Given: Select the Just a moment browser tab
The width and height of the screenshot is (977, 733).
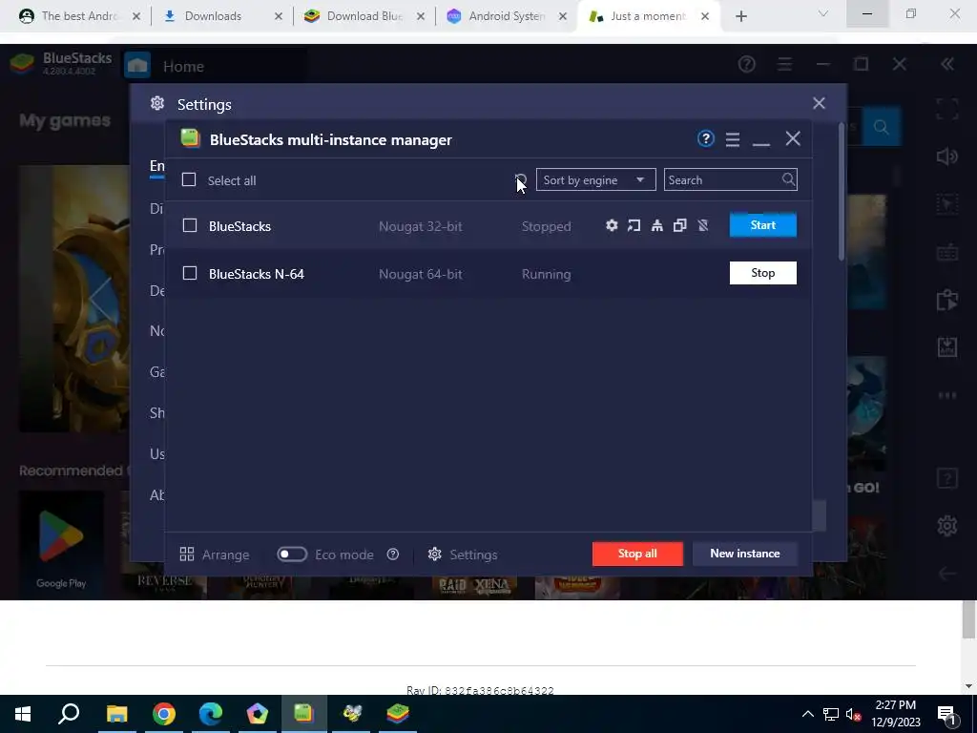Looking at the screenshot, I should click(648, 16).
